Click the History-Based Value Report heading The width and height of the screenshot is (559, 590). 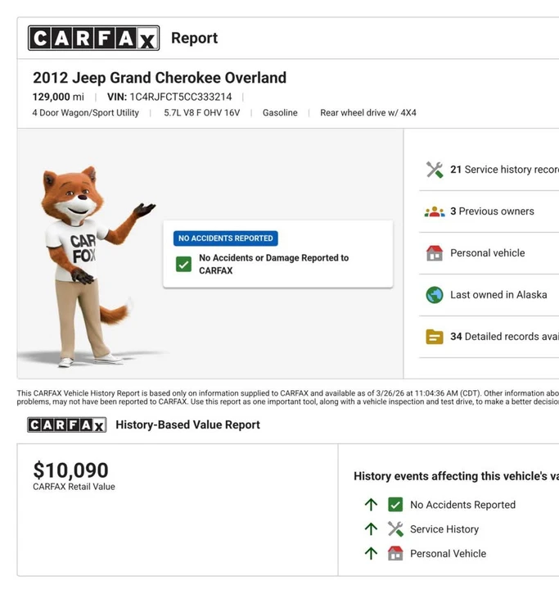[187, 424]
